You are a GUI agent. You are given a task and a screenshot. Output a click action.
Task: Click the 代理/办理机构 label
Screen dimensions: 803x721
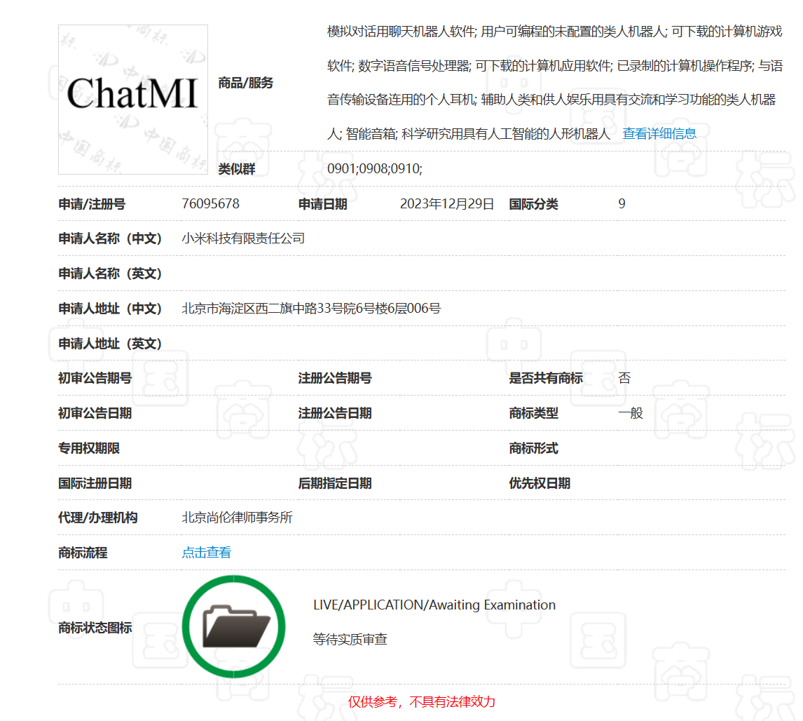[x=98, y=518]
